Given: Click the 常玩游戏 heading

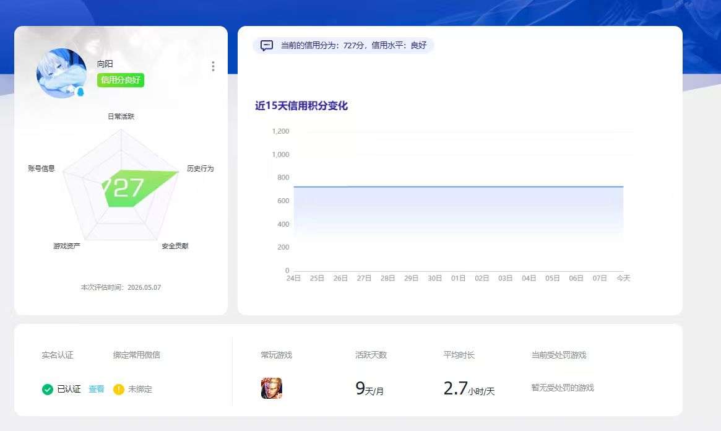Looking at the screenshot, I should pyautogui.click(x=277, y=355).
